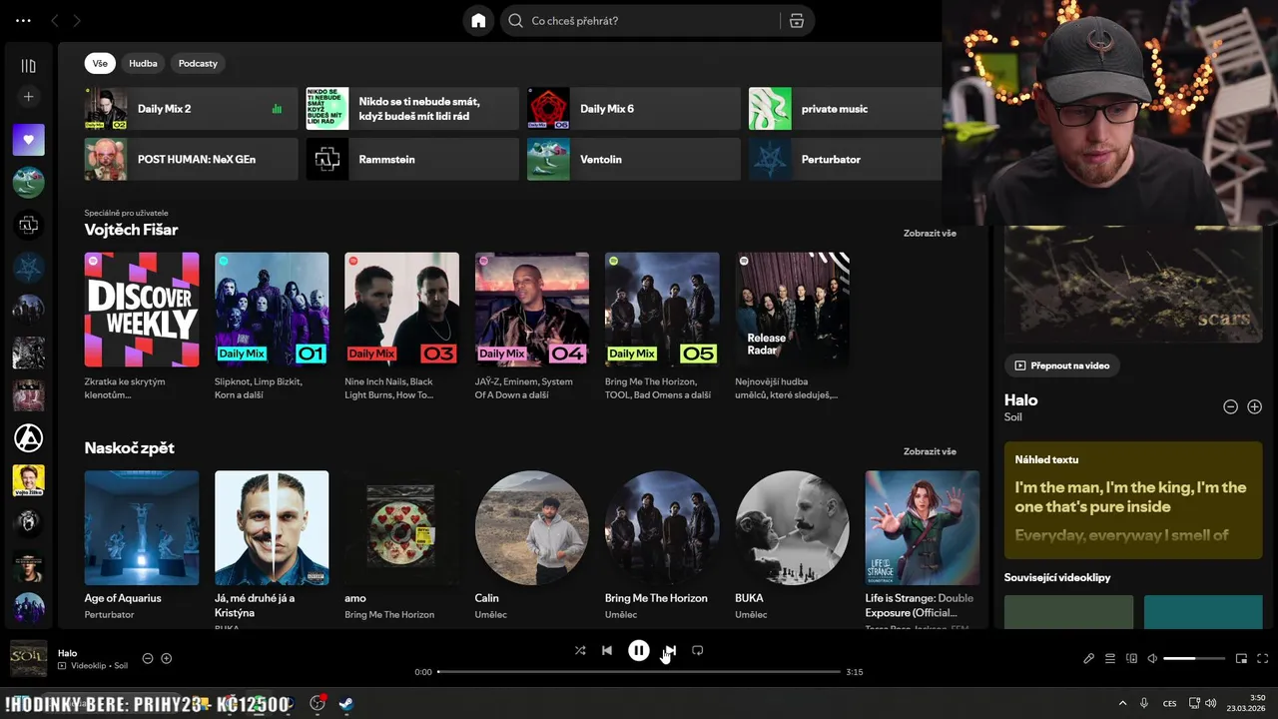Expand the system tray hidden icons chevron

[1122, 703]
